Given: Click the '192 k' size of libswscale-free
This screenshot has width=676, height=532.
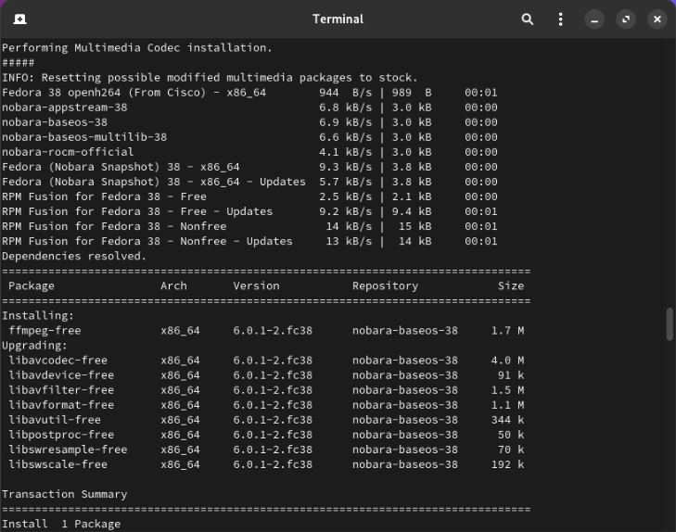Looking at the screenshot, I should [507, 464].
